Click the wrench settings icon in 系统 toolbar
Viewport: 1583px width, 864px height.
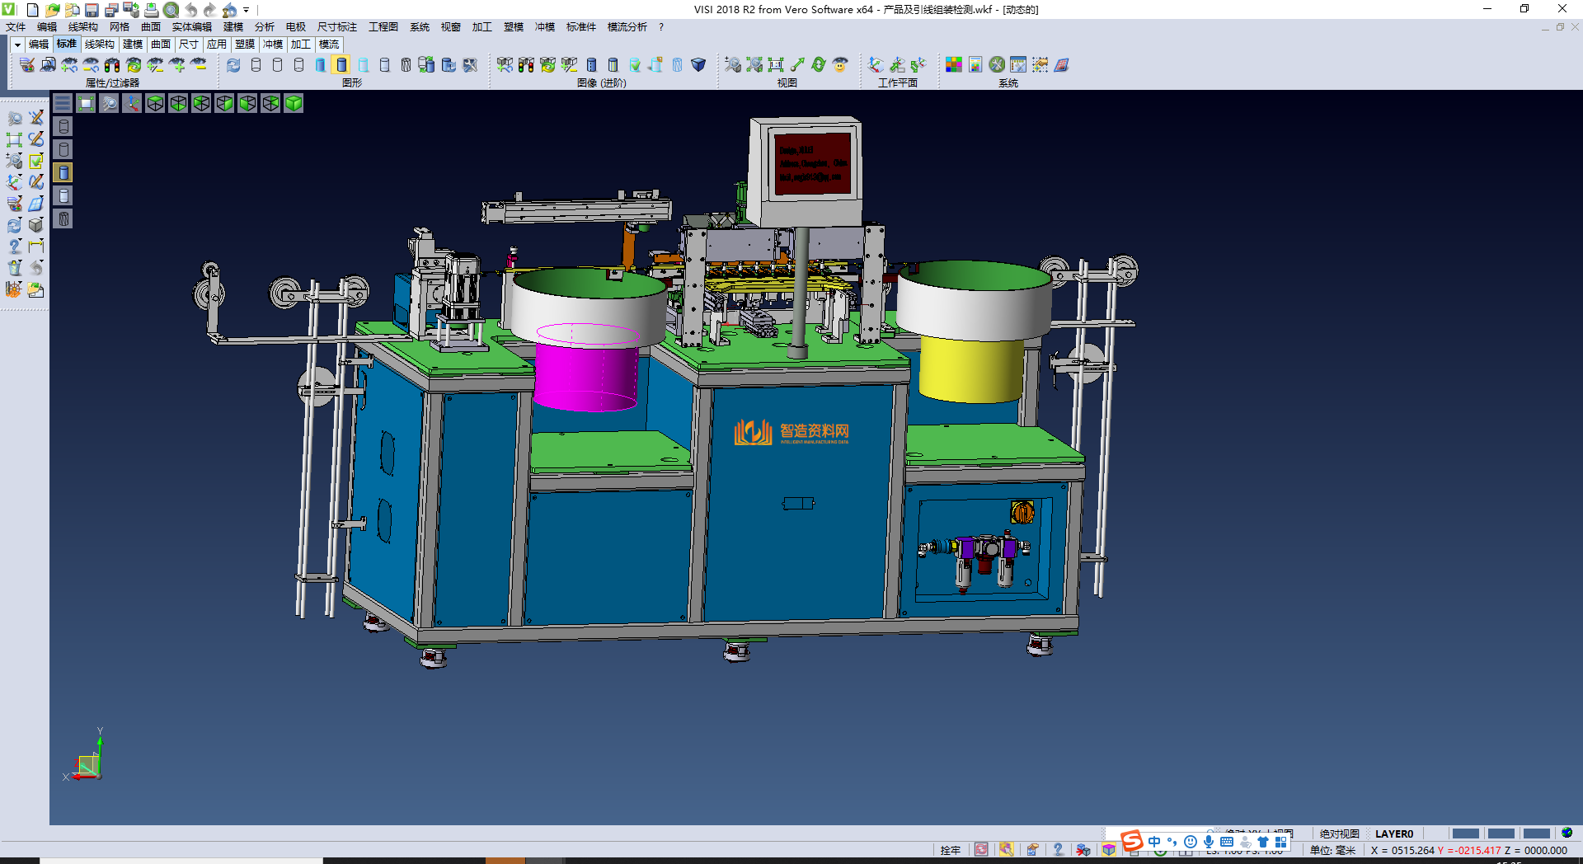click(x=997, y=64)
